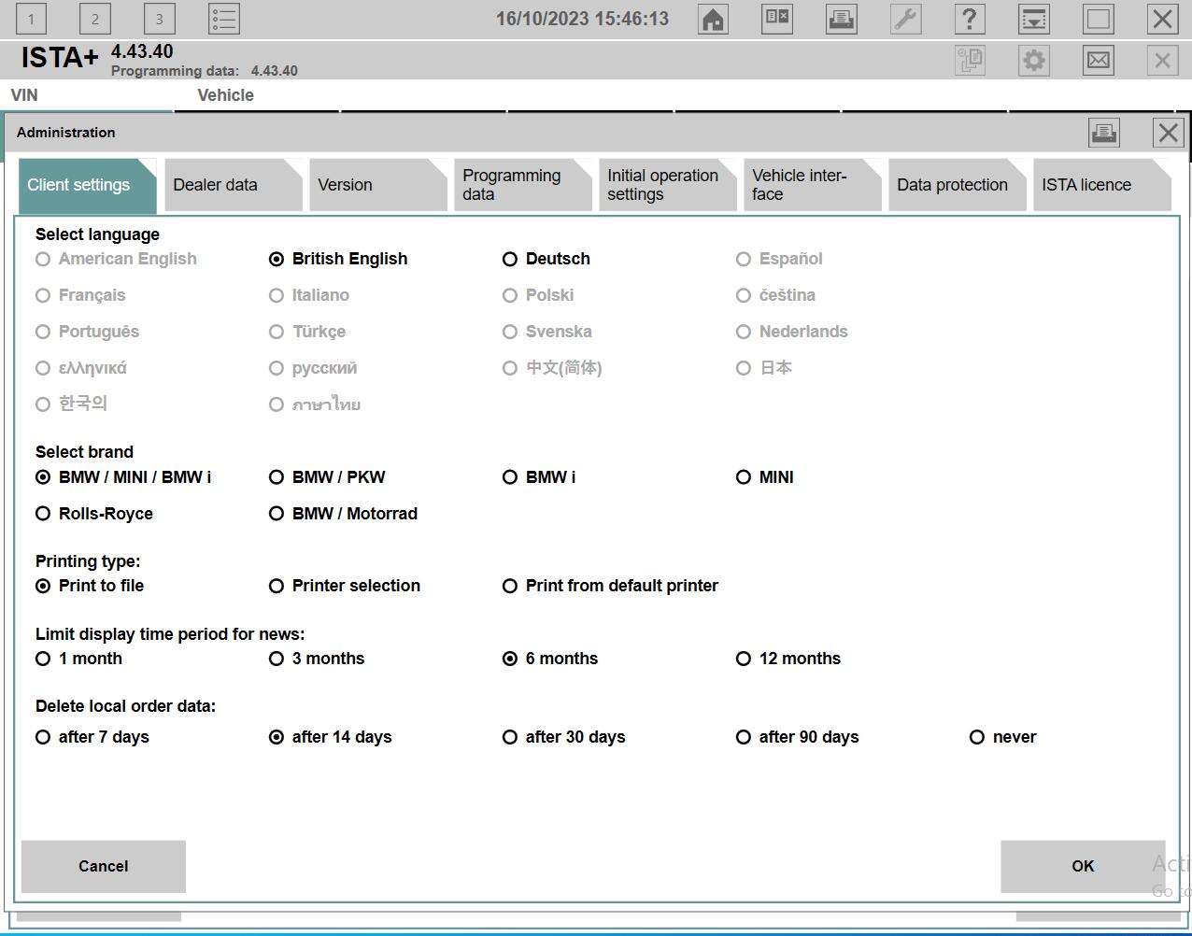
Task: Choose Print to file option
Action: click(x=90, y=586)
